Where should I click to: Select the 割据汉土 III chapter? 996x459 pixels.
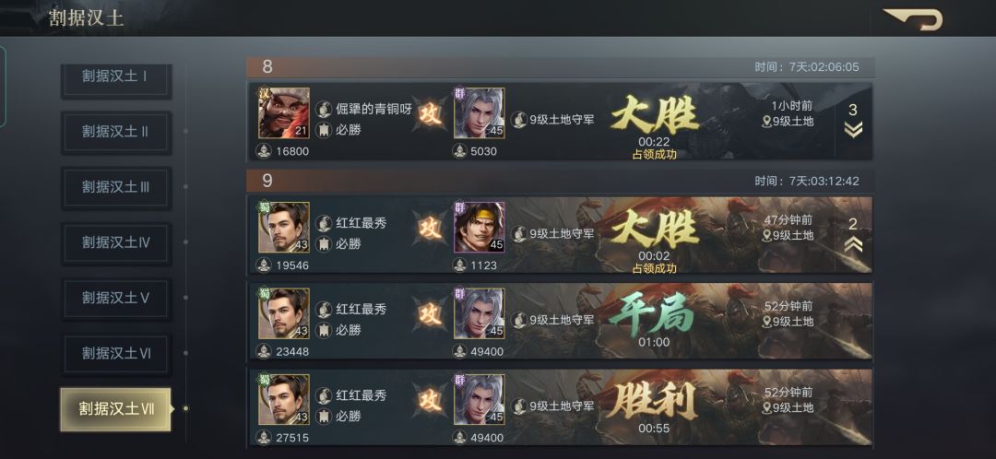(x=115, y=187)
